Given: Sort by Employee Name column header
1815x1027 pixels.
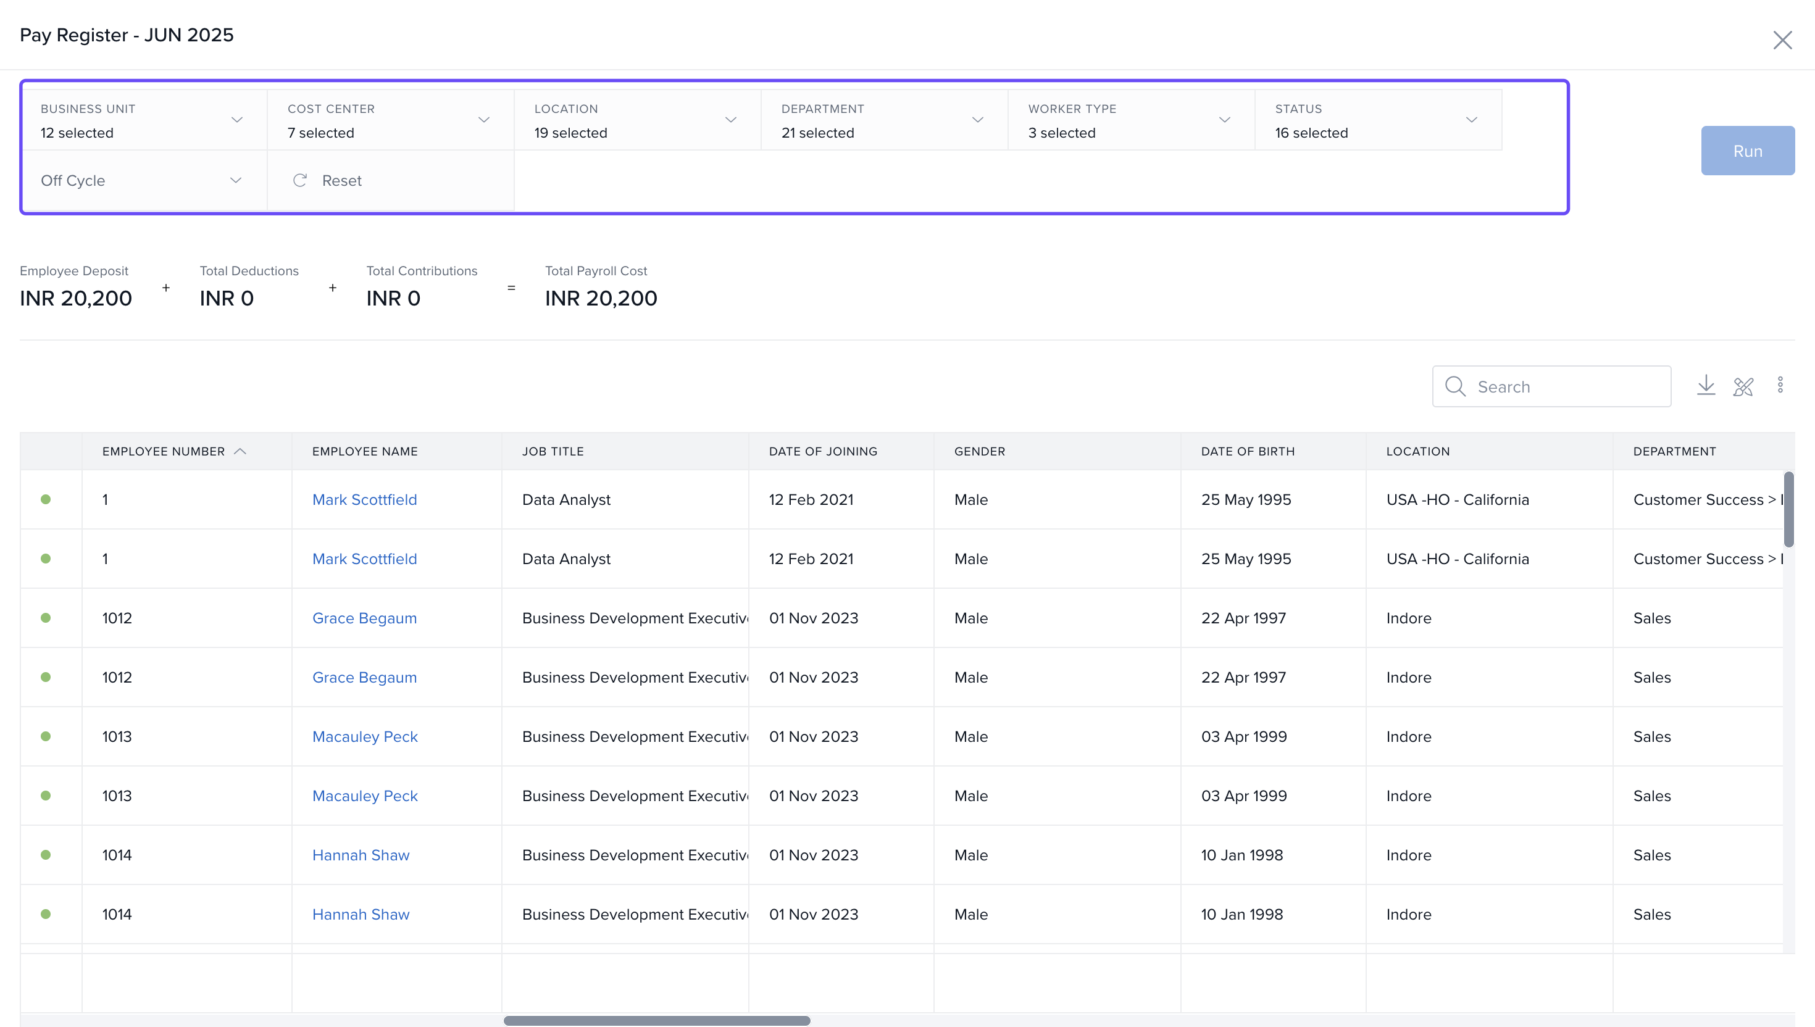Looking at the screenshot, I should (x=365, y=451).
